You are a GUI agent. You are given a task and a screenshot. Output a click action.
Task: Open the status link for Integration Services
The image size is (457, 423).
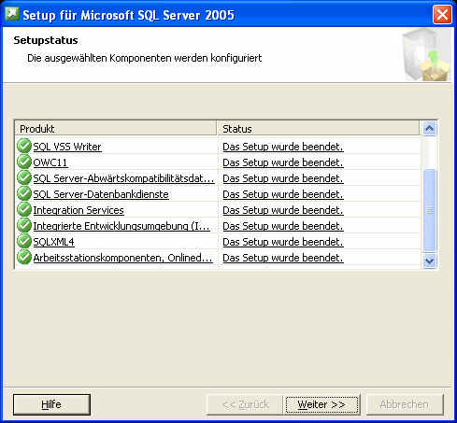pos(283,210)
